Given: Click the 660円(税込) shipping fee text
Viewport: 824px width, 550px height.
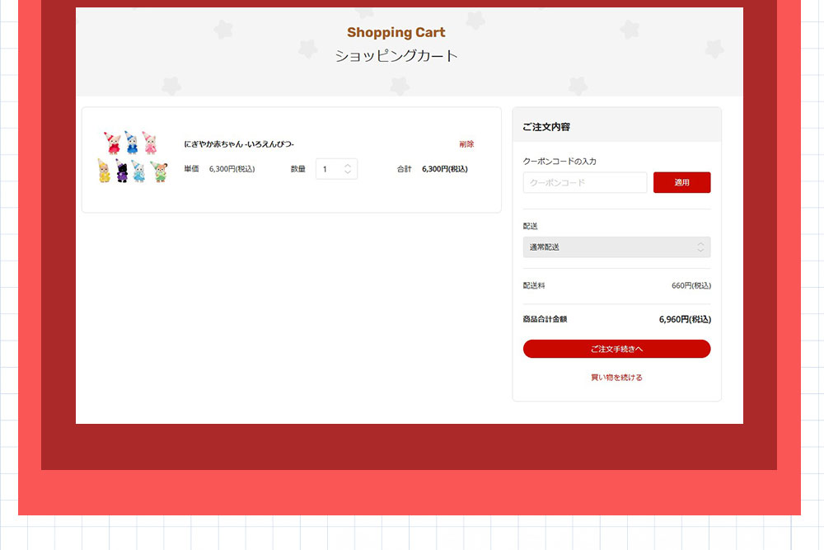Looking at the screenshot, I should [x=691, y=285].
